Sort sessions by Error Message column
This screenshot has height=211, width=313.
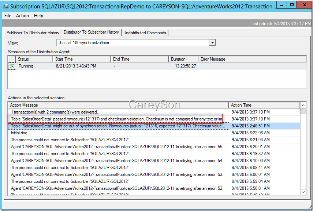[x=252, y=59]
